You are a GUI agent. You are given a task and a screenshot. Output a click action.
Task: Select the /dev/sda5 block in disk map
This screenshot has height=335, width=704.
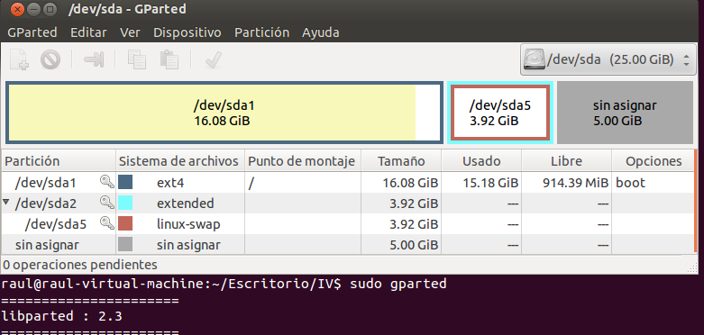(500, 113)
